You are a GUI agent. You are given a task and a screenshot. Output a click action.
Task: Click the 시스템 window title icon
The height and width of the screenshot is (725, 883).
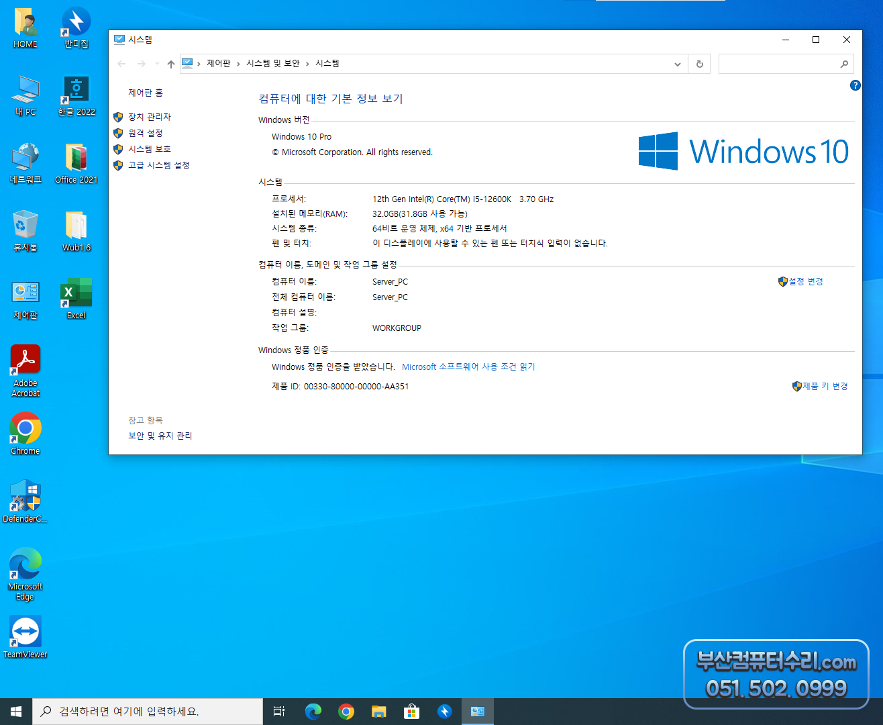coord(119,40)
